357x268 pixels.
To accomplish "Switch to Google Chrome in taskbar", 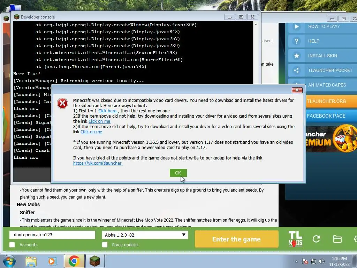I will point(74,261).
